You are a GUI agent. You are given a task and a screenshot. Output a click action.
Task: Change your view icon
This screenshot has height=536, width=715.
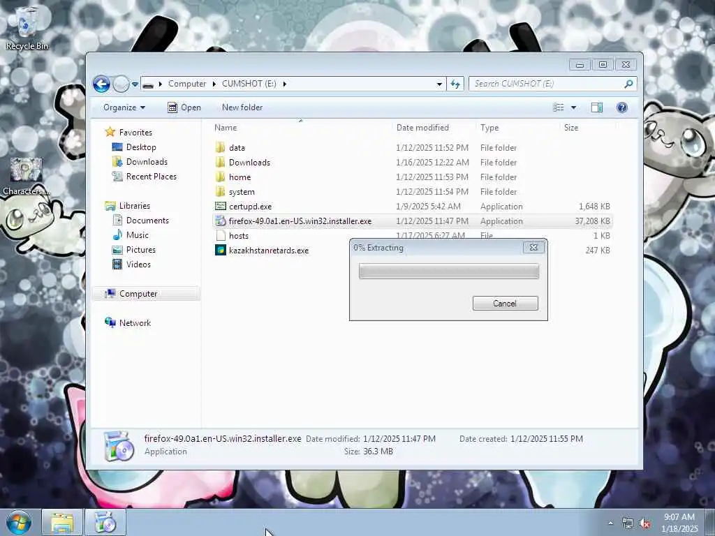point(559,107)
